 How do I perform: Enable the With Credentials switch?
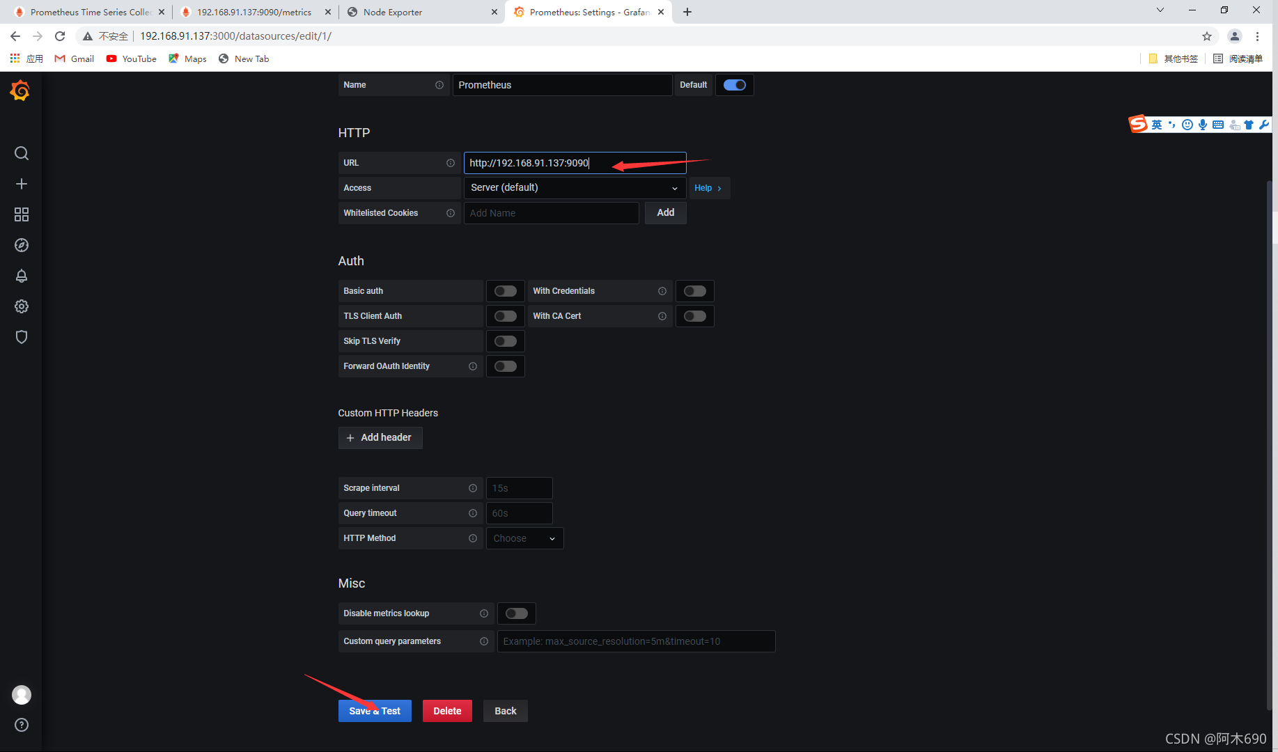coord(695,291)
